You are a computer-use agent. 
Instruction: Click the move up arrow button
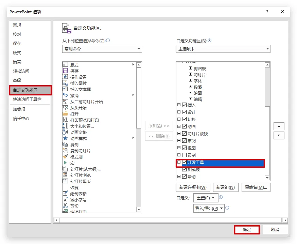tap(279, 126)
